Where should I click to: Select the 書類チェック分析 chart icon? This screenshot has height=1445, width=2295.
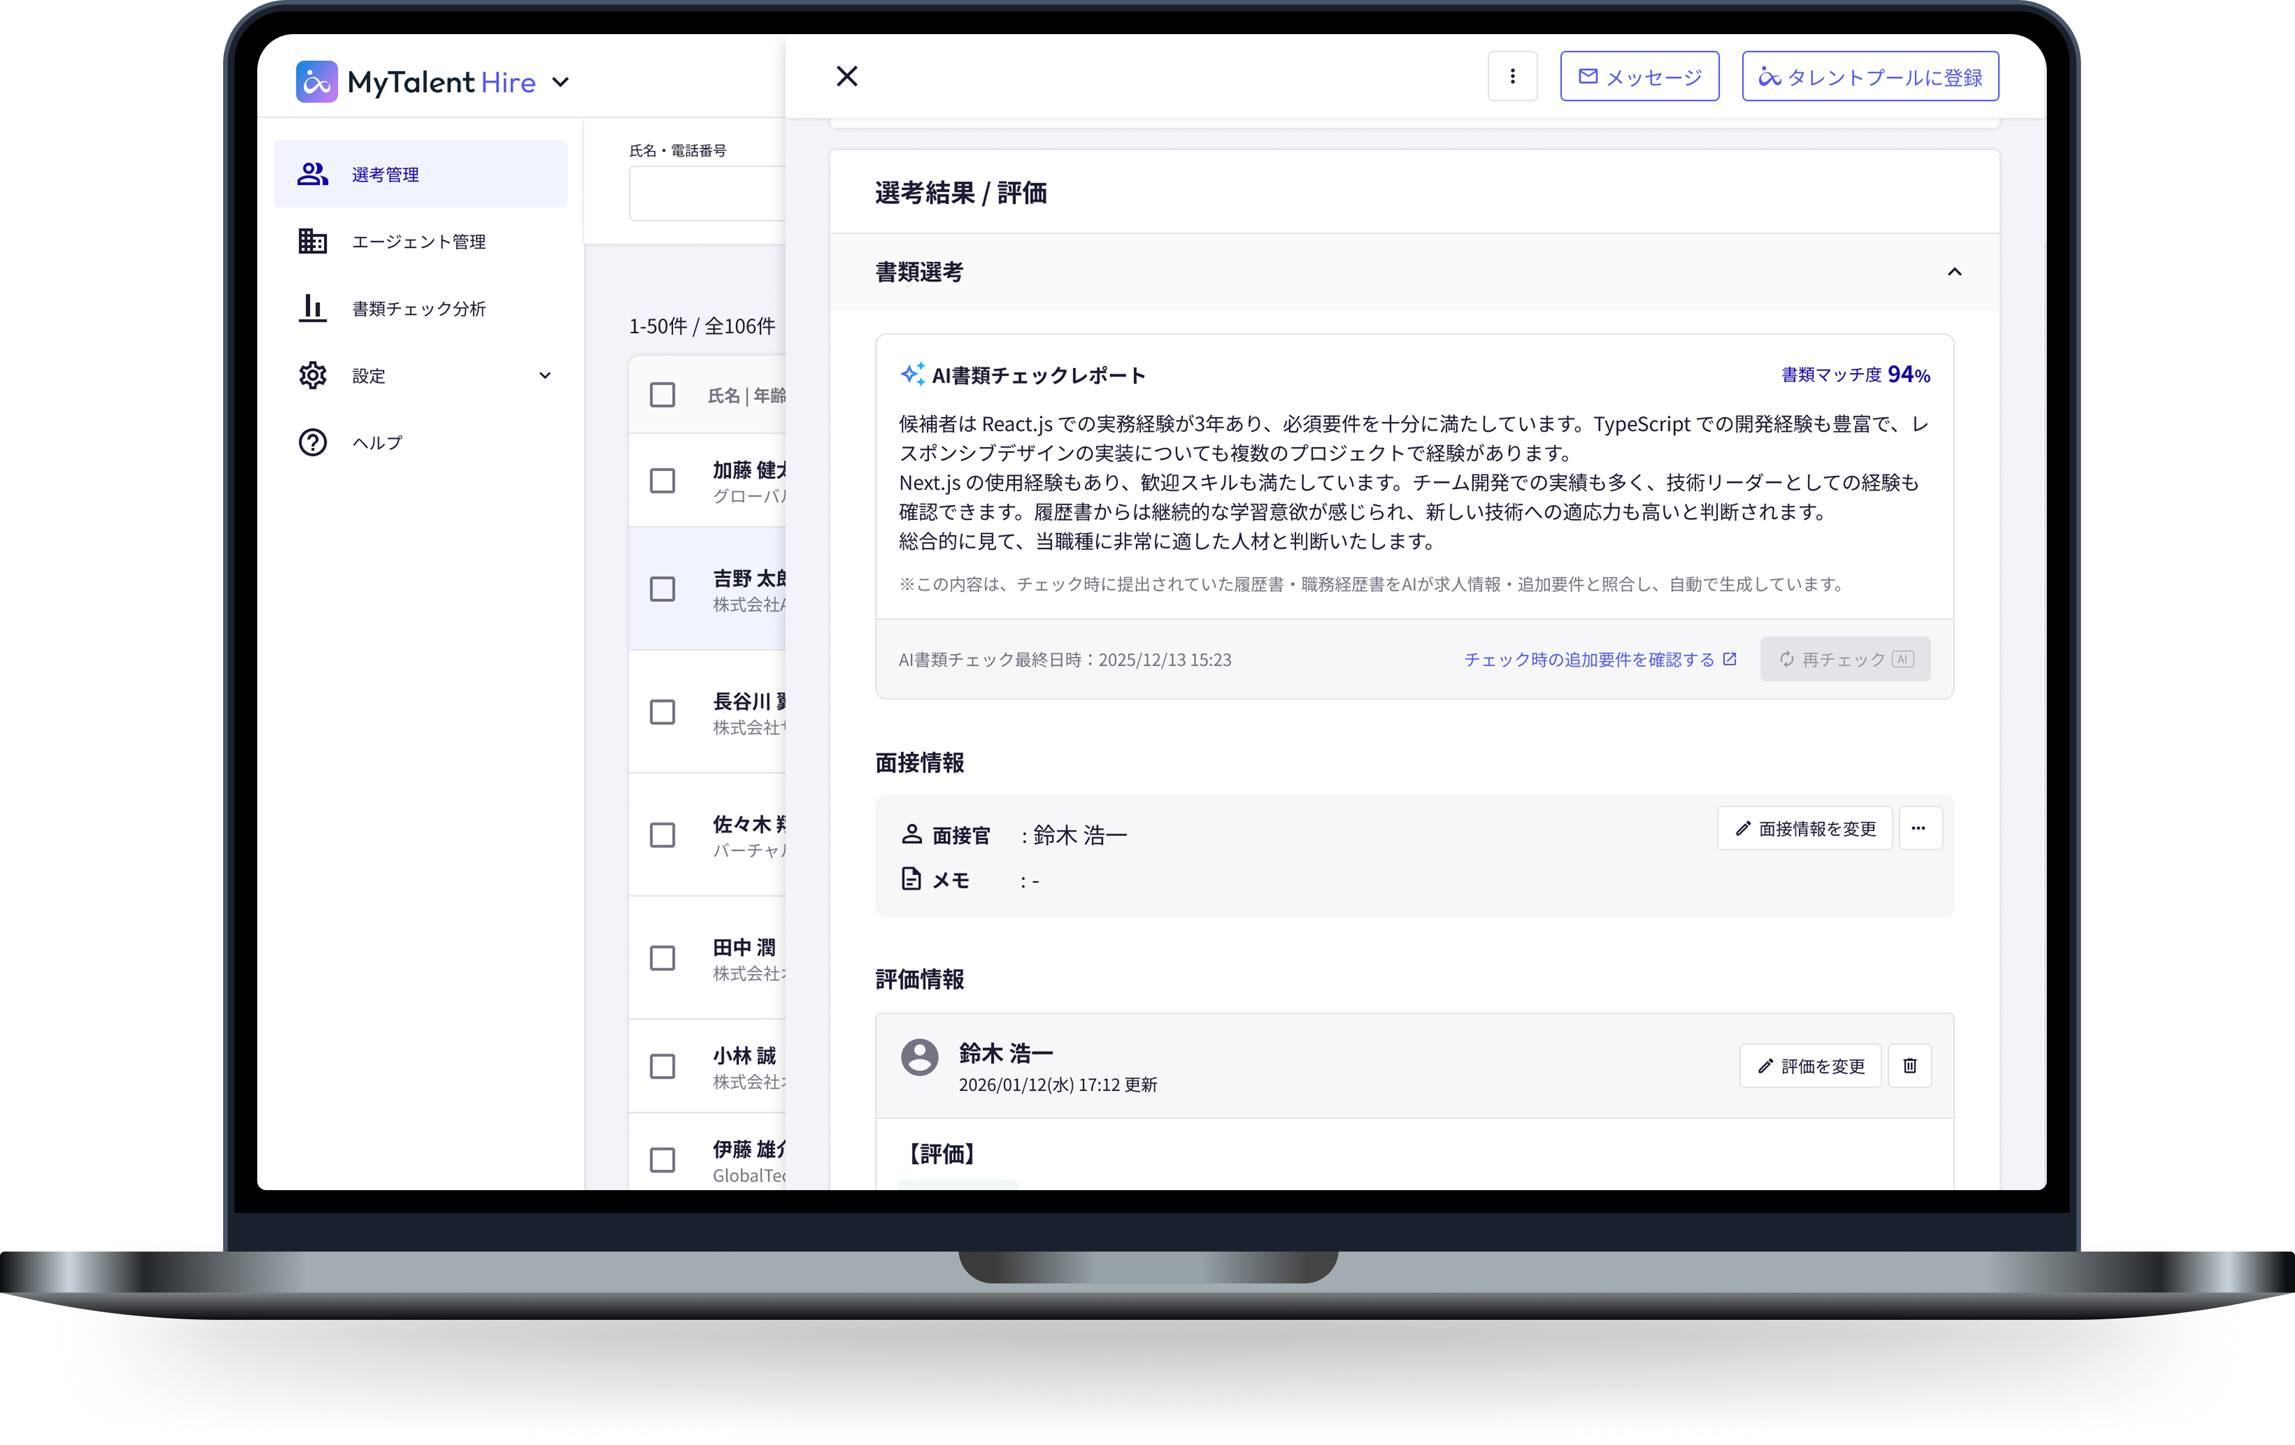click(312, 308)
